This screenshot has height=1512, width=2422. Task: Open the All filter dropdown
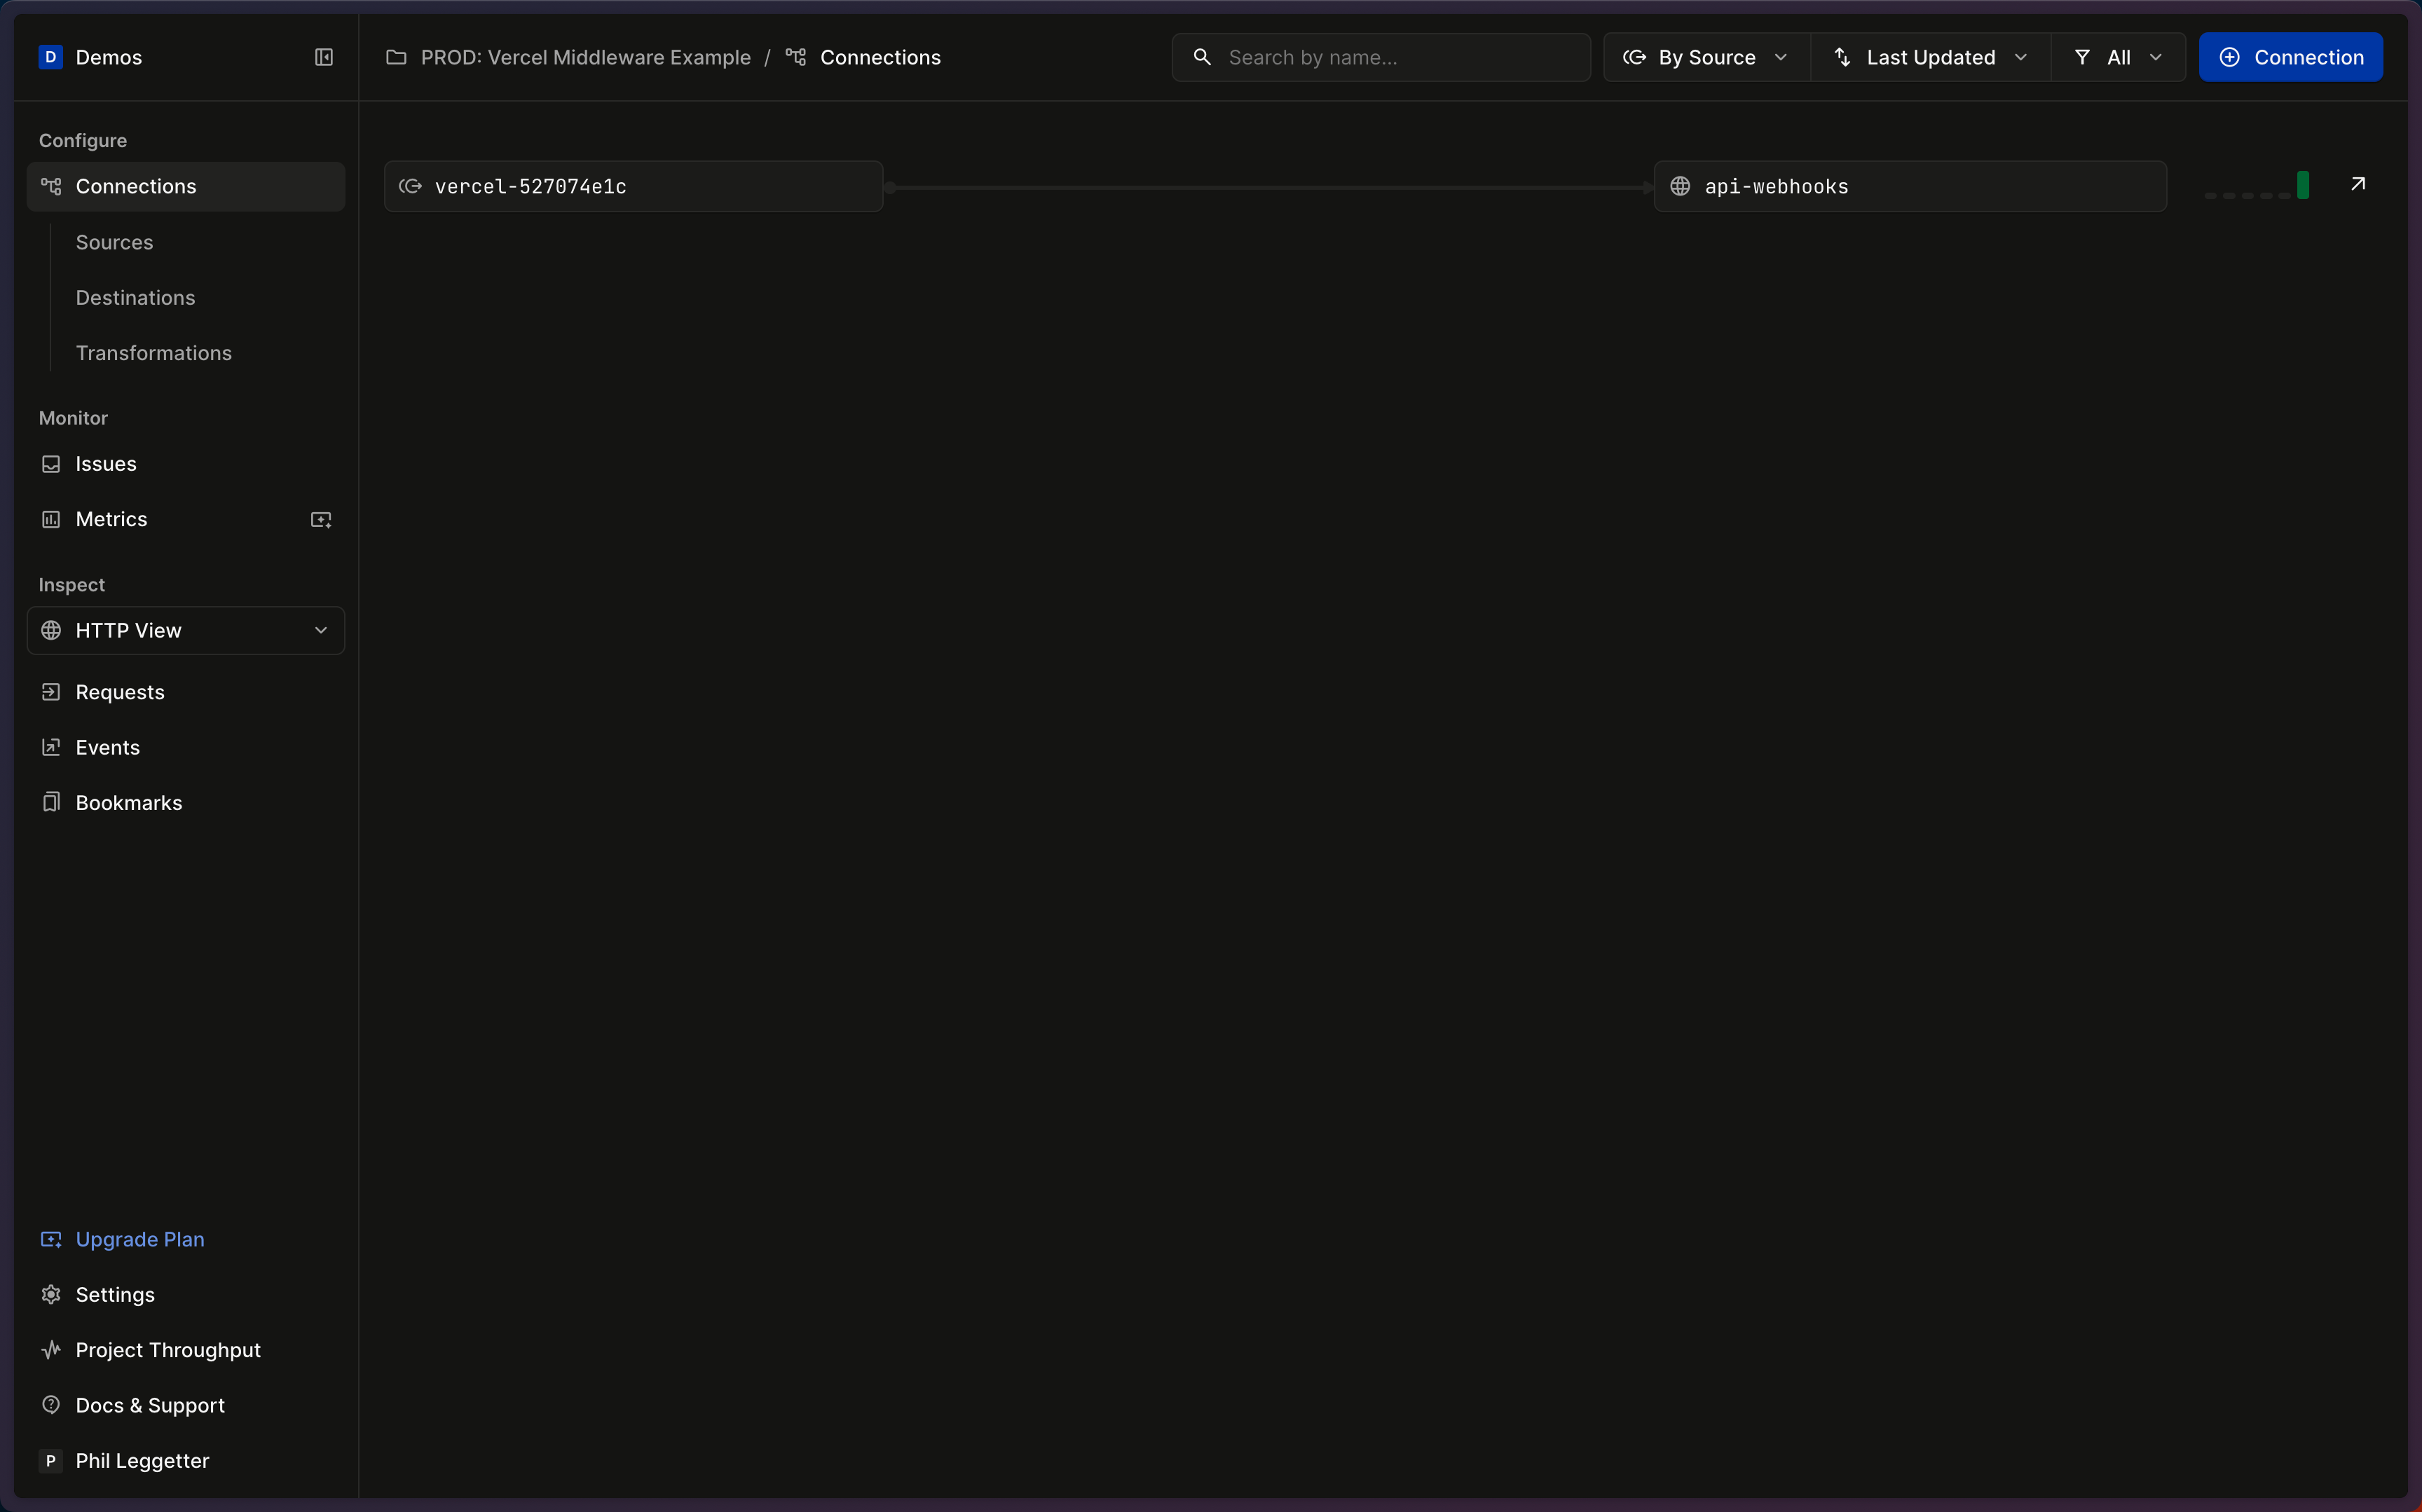[x=2117, y=56]
